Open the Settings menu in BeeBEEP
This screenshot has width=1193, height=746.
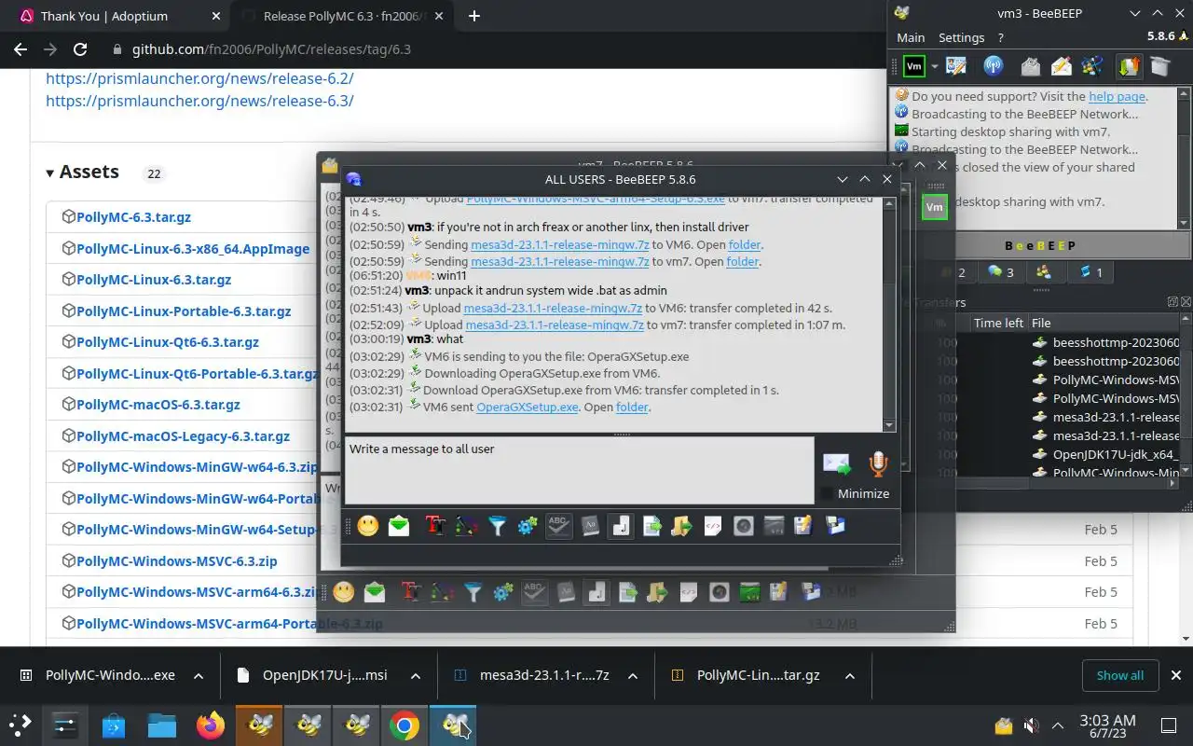tap(961, 37)
